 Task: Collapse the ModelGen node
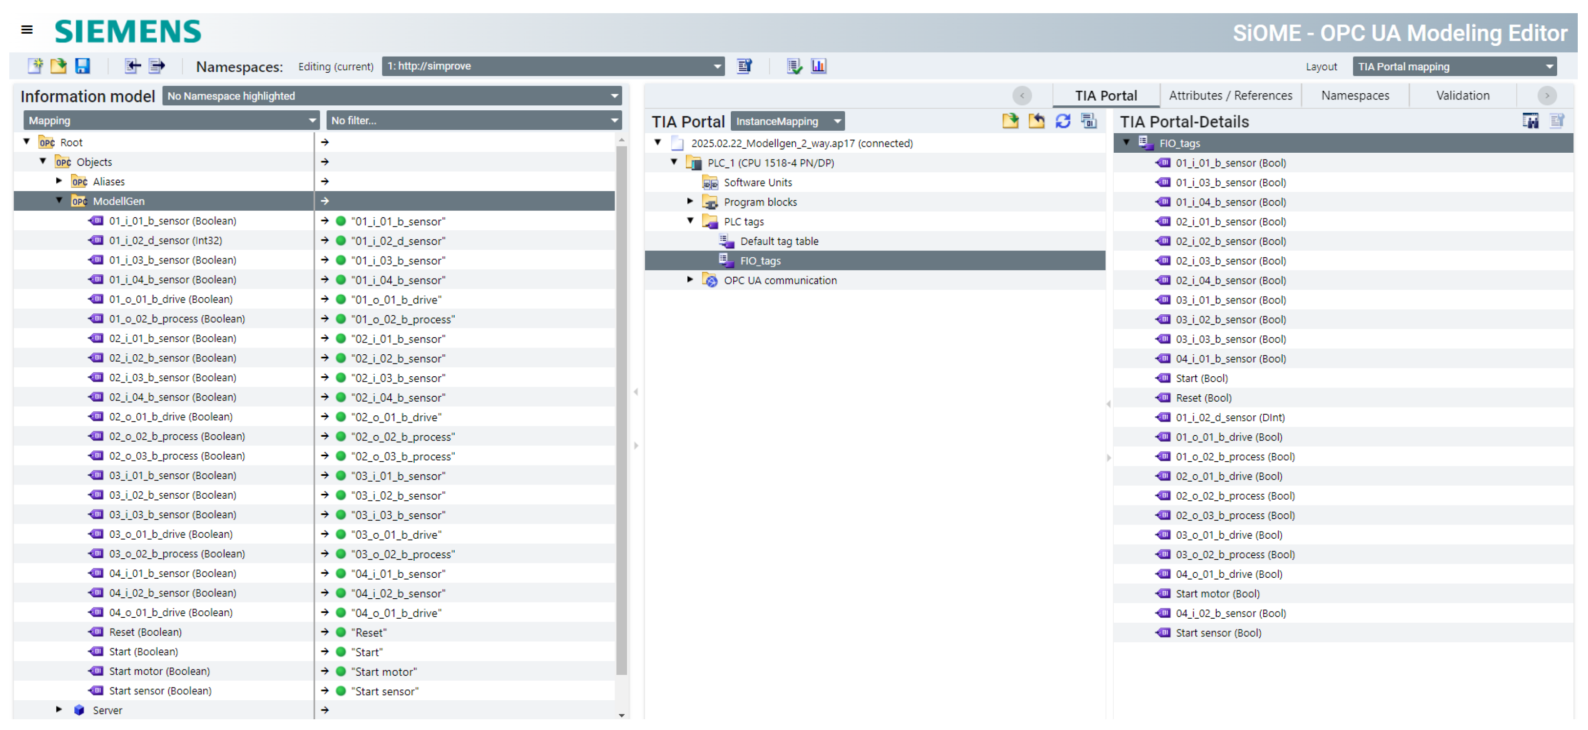click(59, 200)
